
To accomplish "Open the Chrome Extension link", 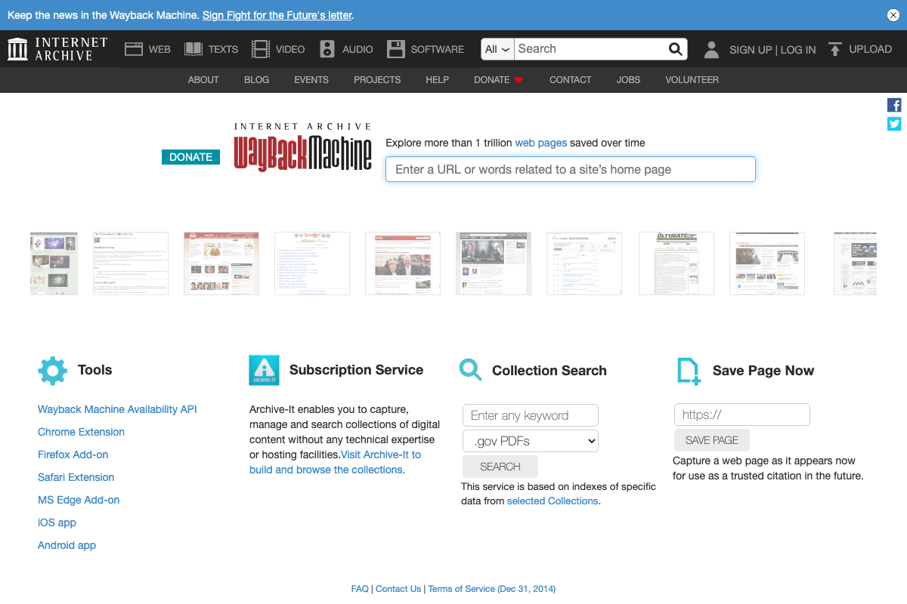I will [81, 432].
